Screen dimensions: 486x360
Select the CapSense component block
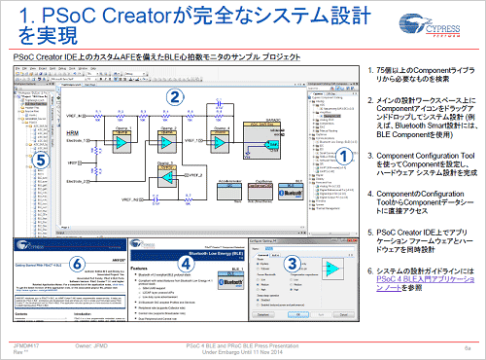point(260,192)
